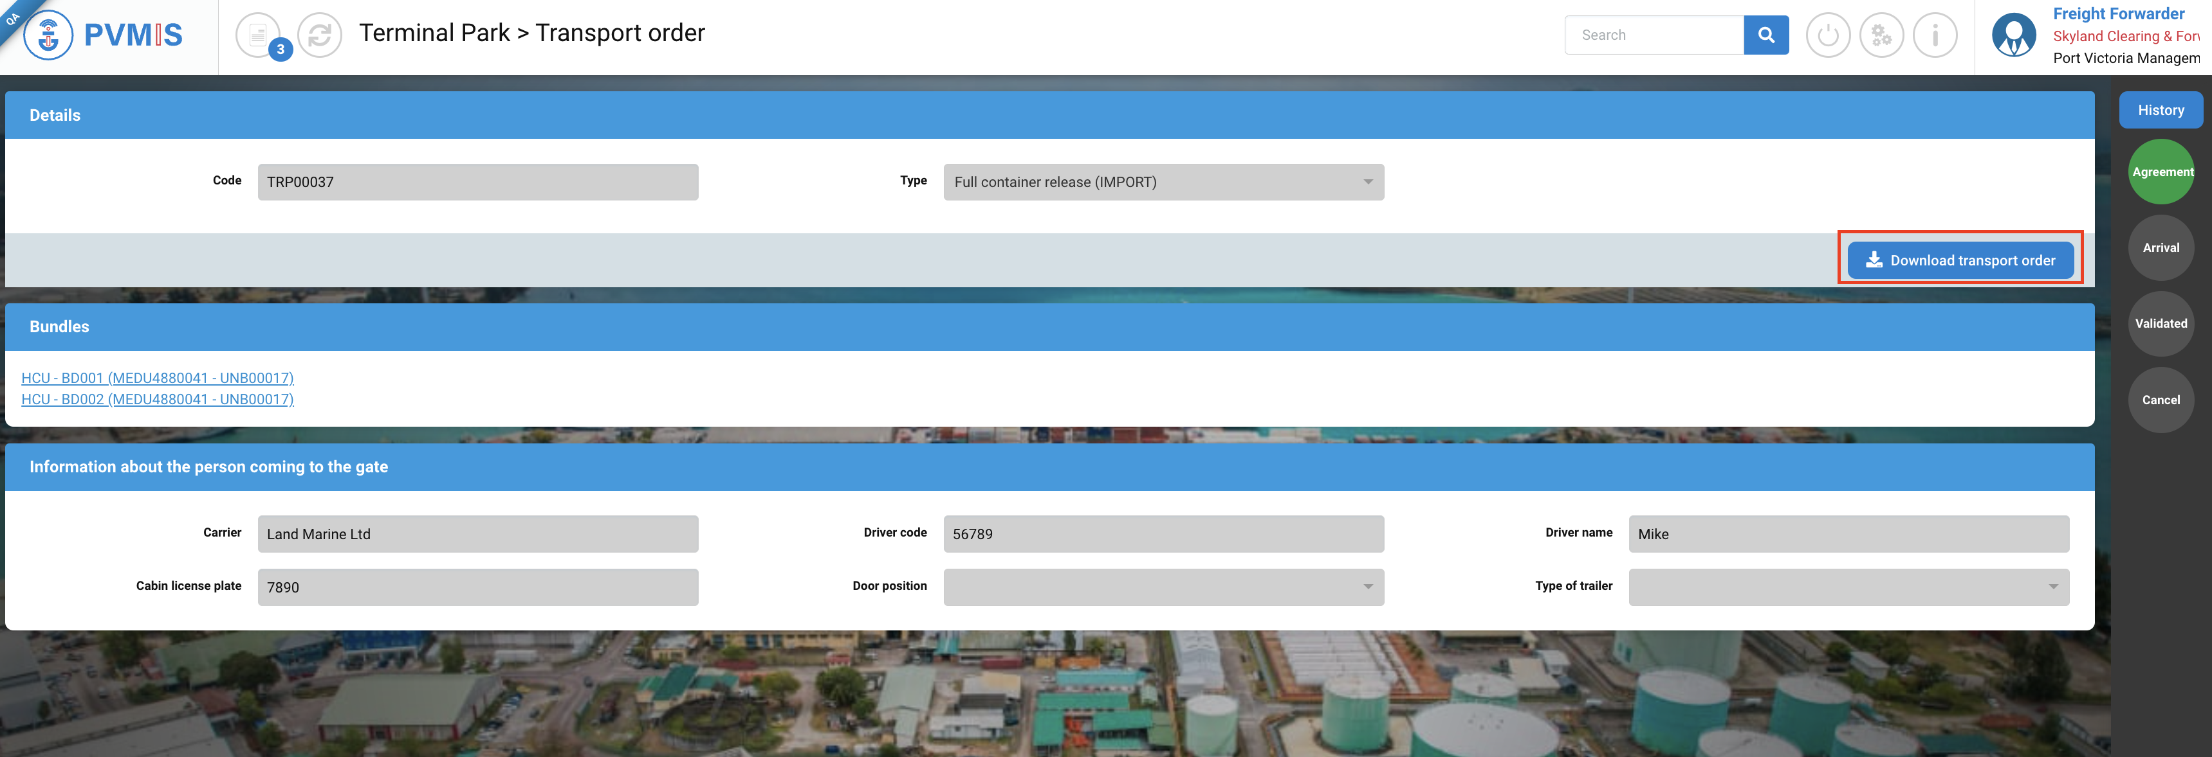Select the Arrival status circle
Screen dimensions: 2212x757
click(2161, 248)
